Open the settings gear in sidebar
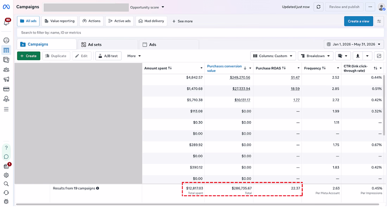Screen dimensions: 387x207 pos(6,175)
